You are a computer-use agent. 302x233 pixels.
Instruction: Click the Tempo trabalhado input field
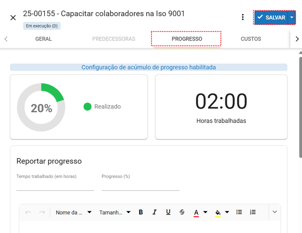click(x=55, y=185)
